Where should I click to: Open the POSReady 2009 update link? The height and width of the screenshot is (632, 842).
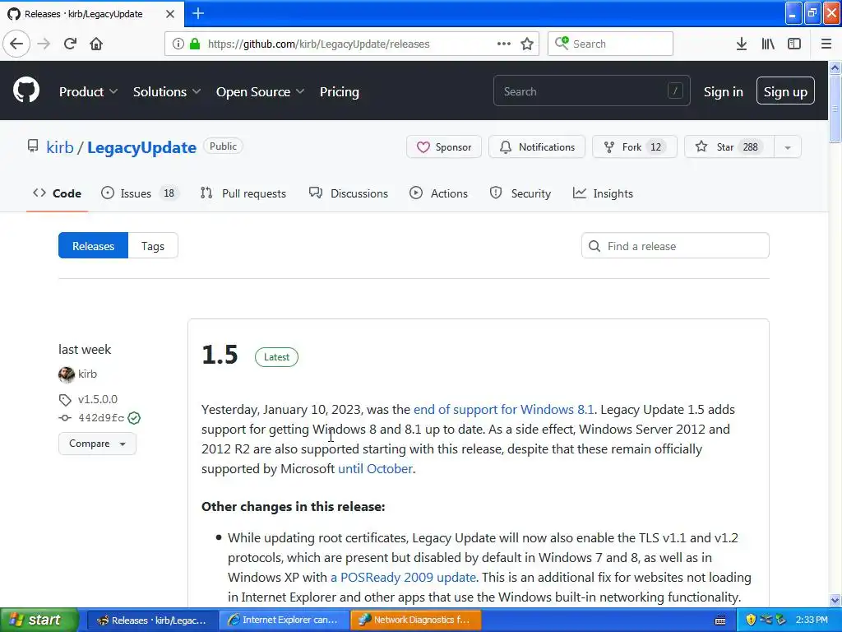403,577
